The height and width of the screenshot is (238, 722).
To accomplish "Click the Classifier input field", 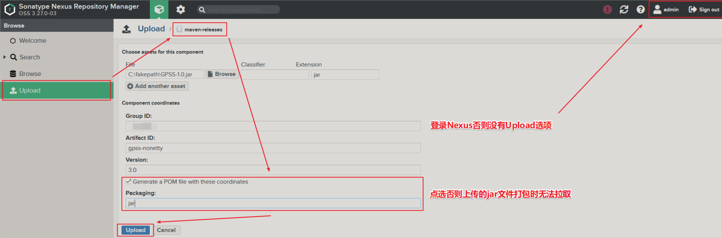I will point(275,74).
